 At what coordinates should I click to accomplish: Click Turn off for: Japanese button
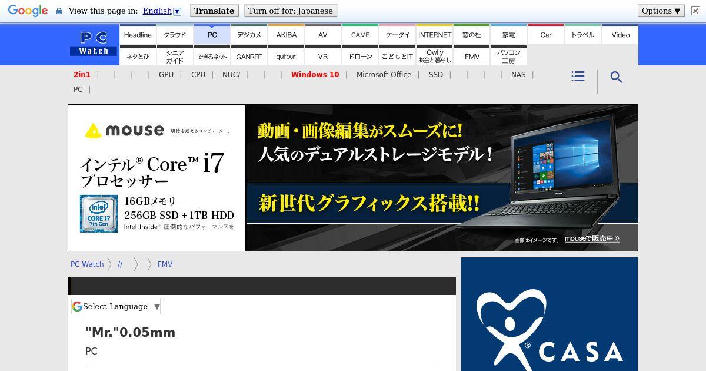[291, 11]
